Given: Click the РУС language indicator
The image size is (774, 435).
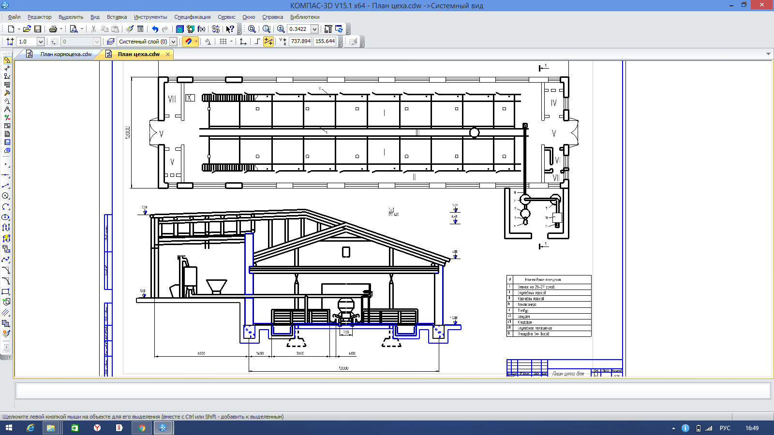Looking at the screenshot, I should (725, 428).
